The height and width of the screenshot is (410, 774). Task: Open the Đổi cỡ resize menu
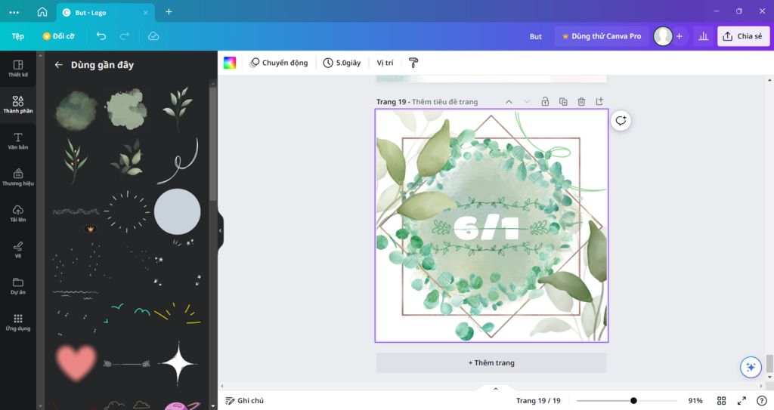[59, 36]
